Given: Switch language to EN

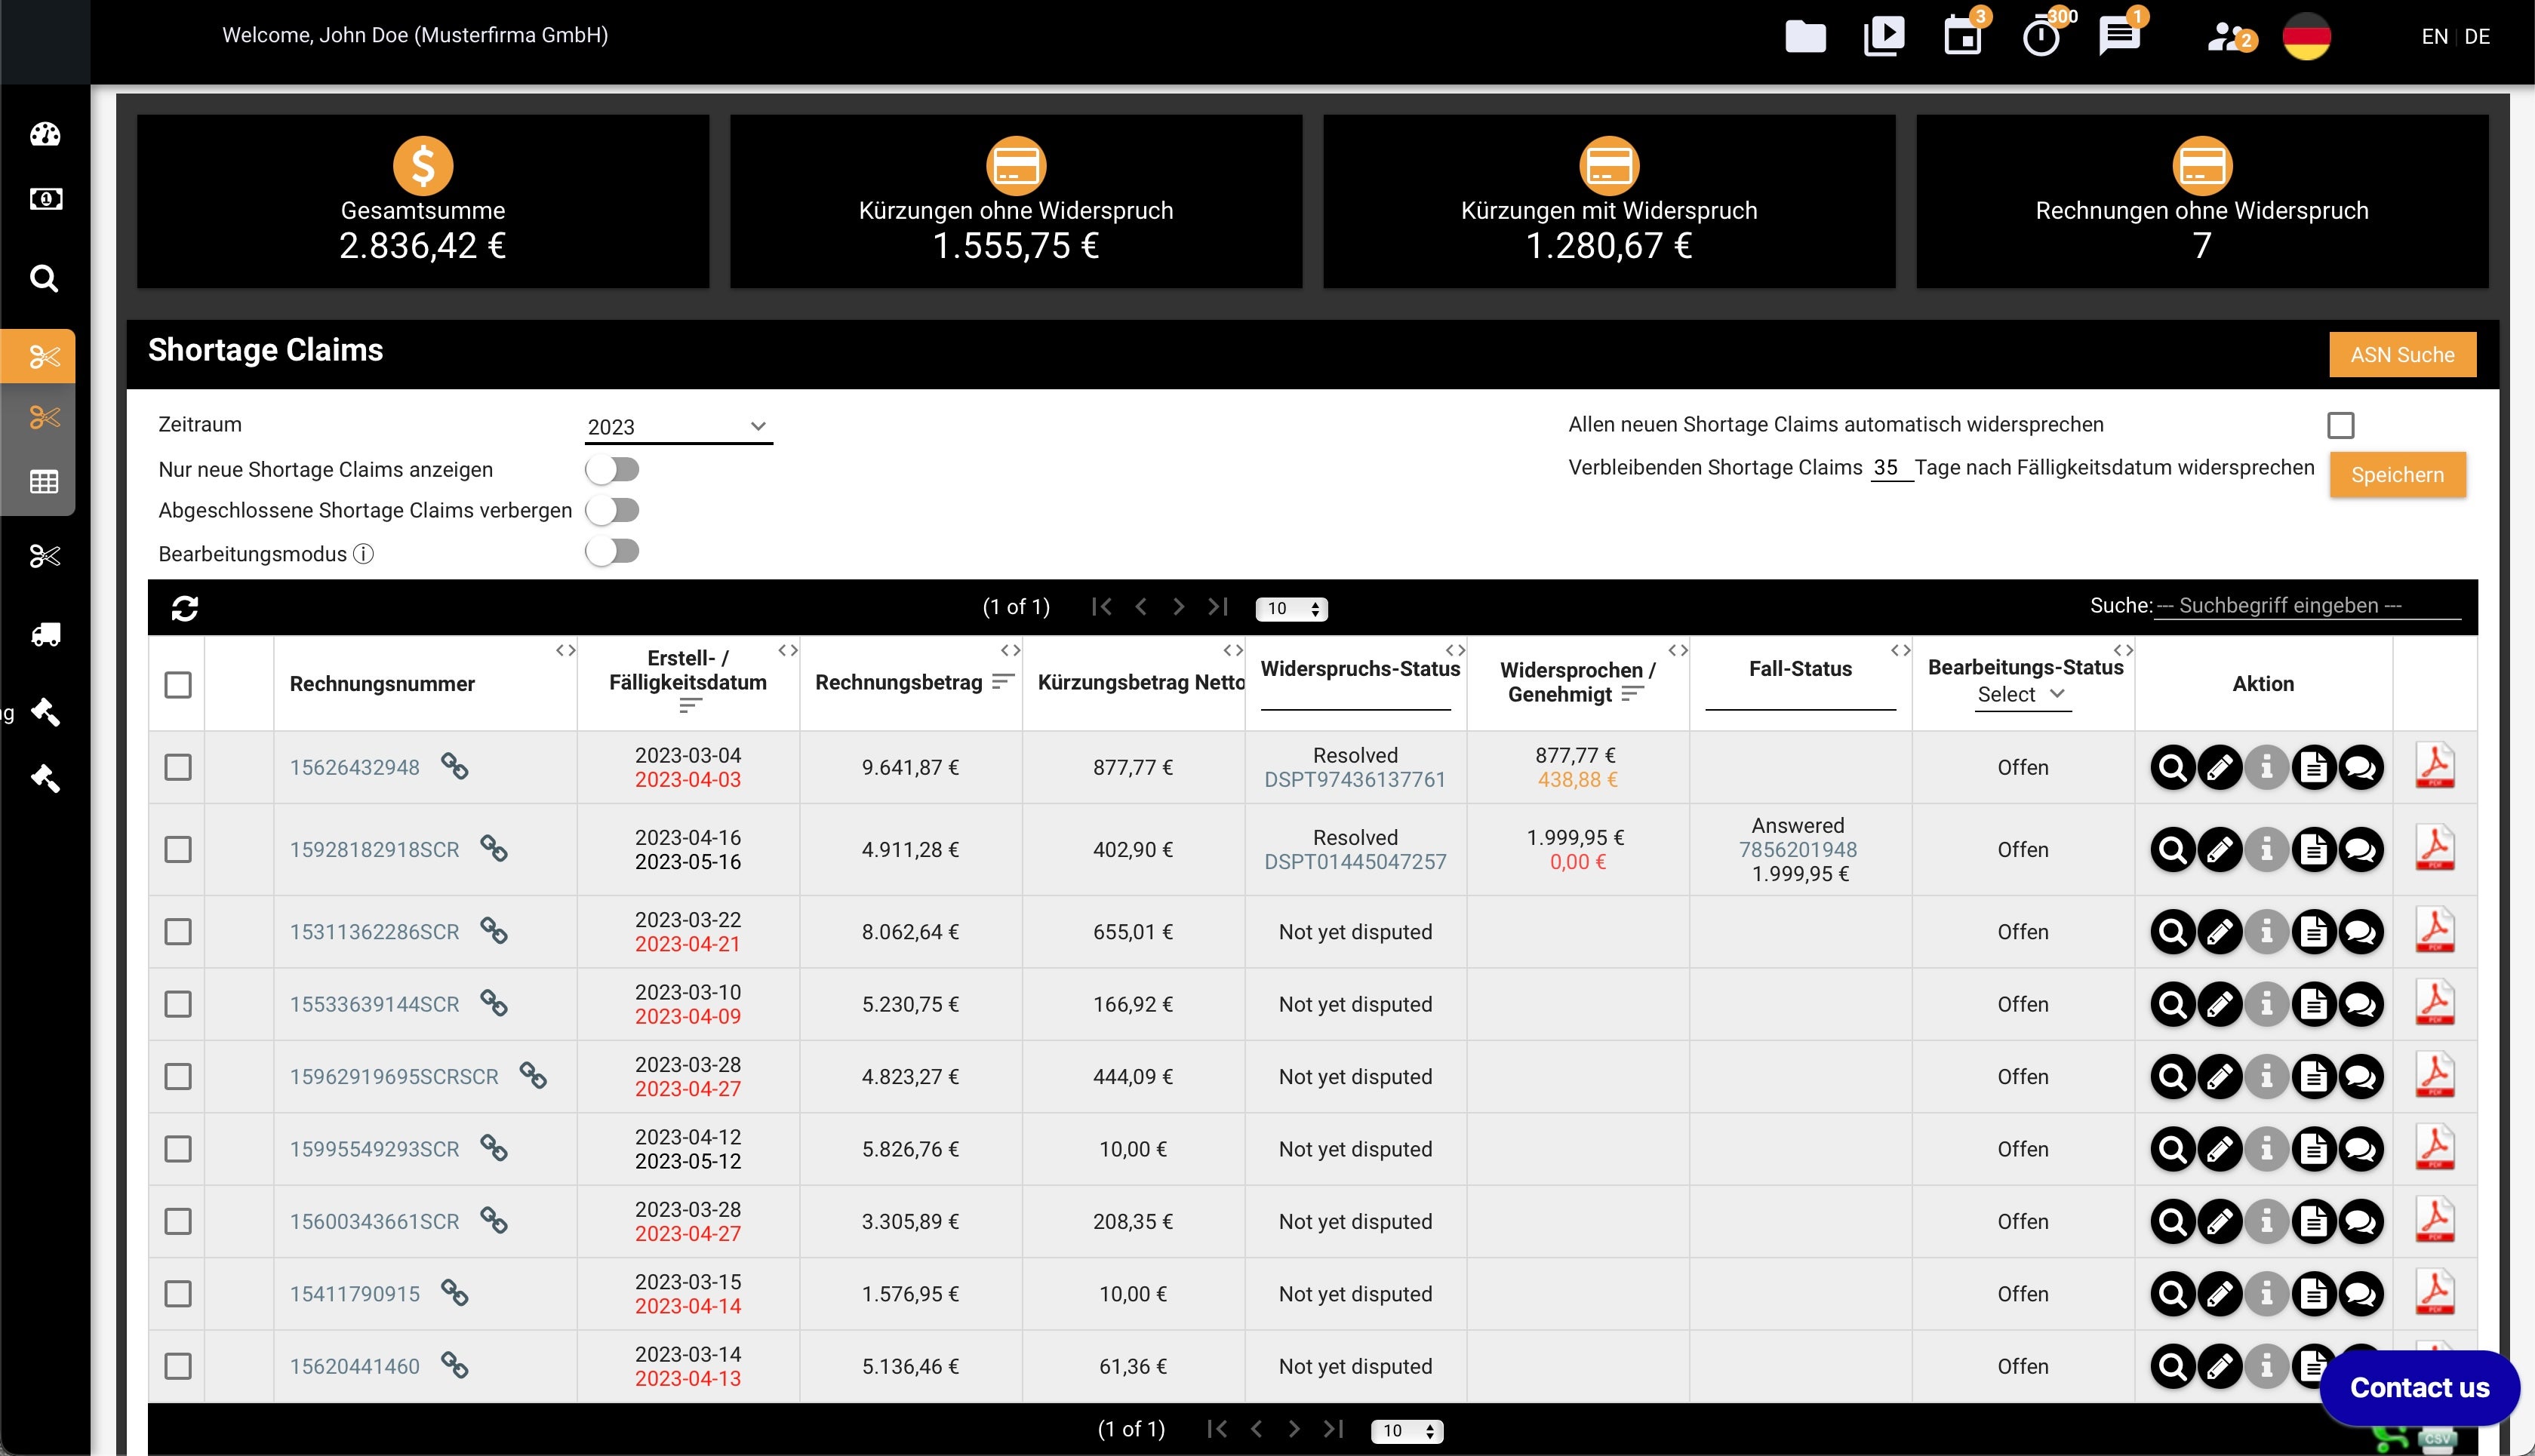Looking at the screenshot, I should (x=2433, y=37).
